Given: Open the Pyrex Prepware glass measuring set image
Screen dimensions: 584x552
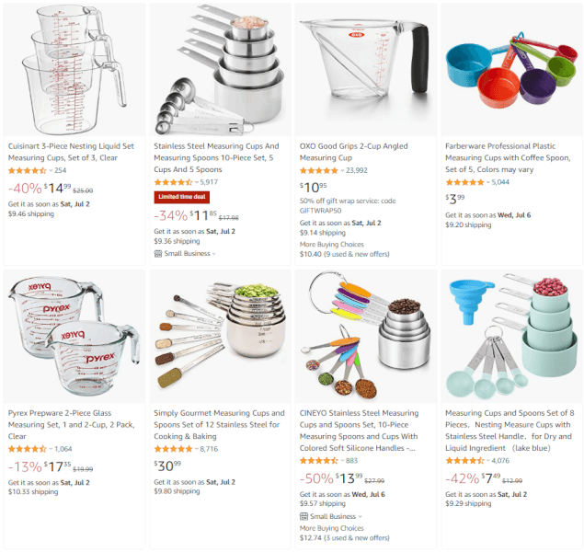Looking at the screenshot, I should point(74,337).
